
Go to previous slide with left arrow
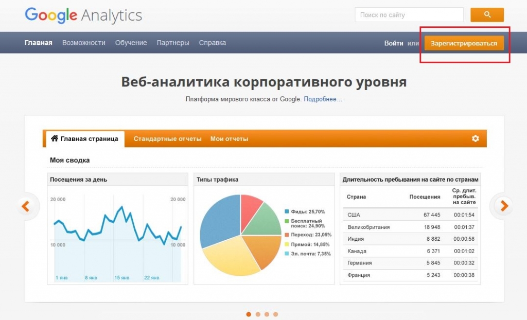tap(26, 206)
